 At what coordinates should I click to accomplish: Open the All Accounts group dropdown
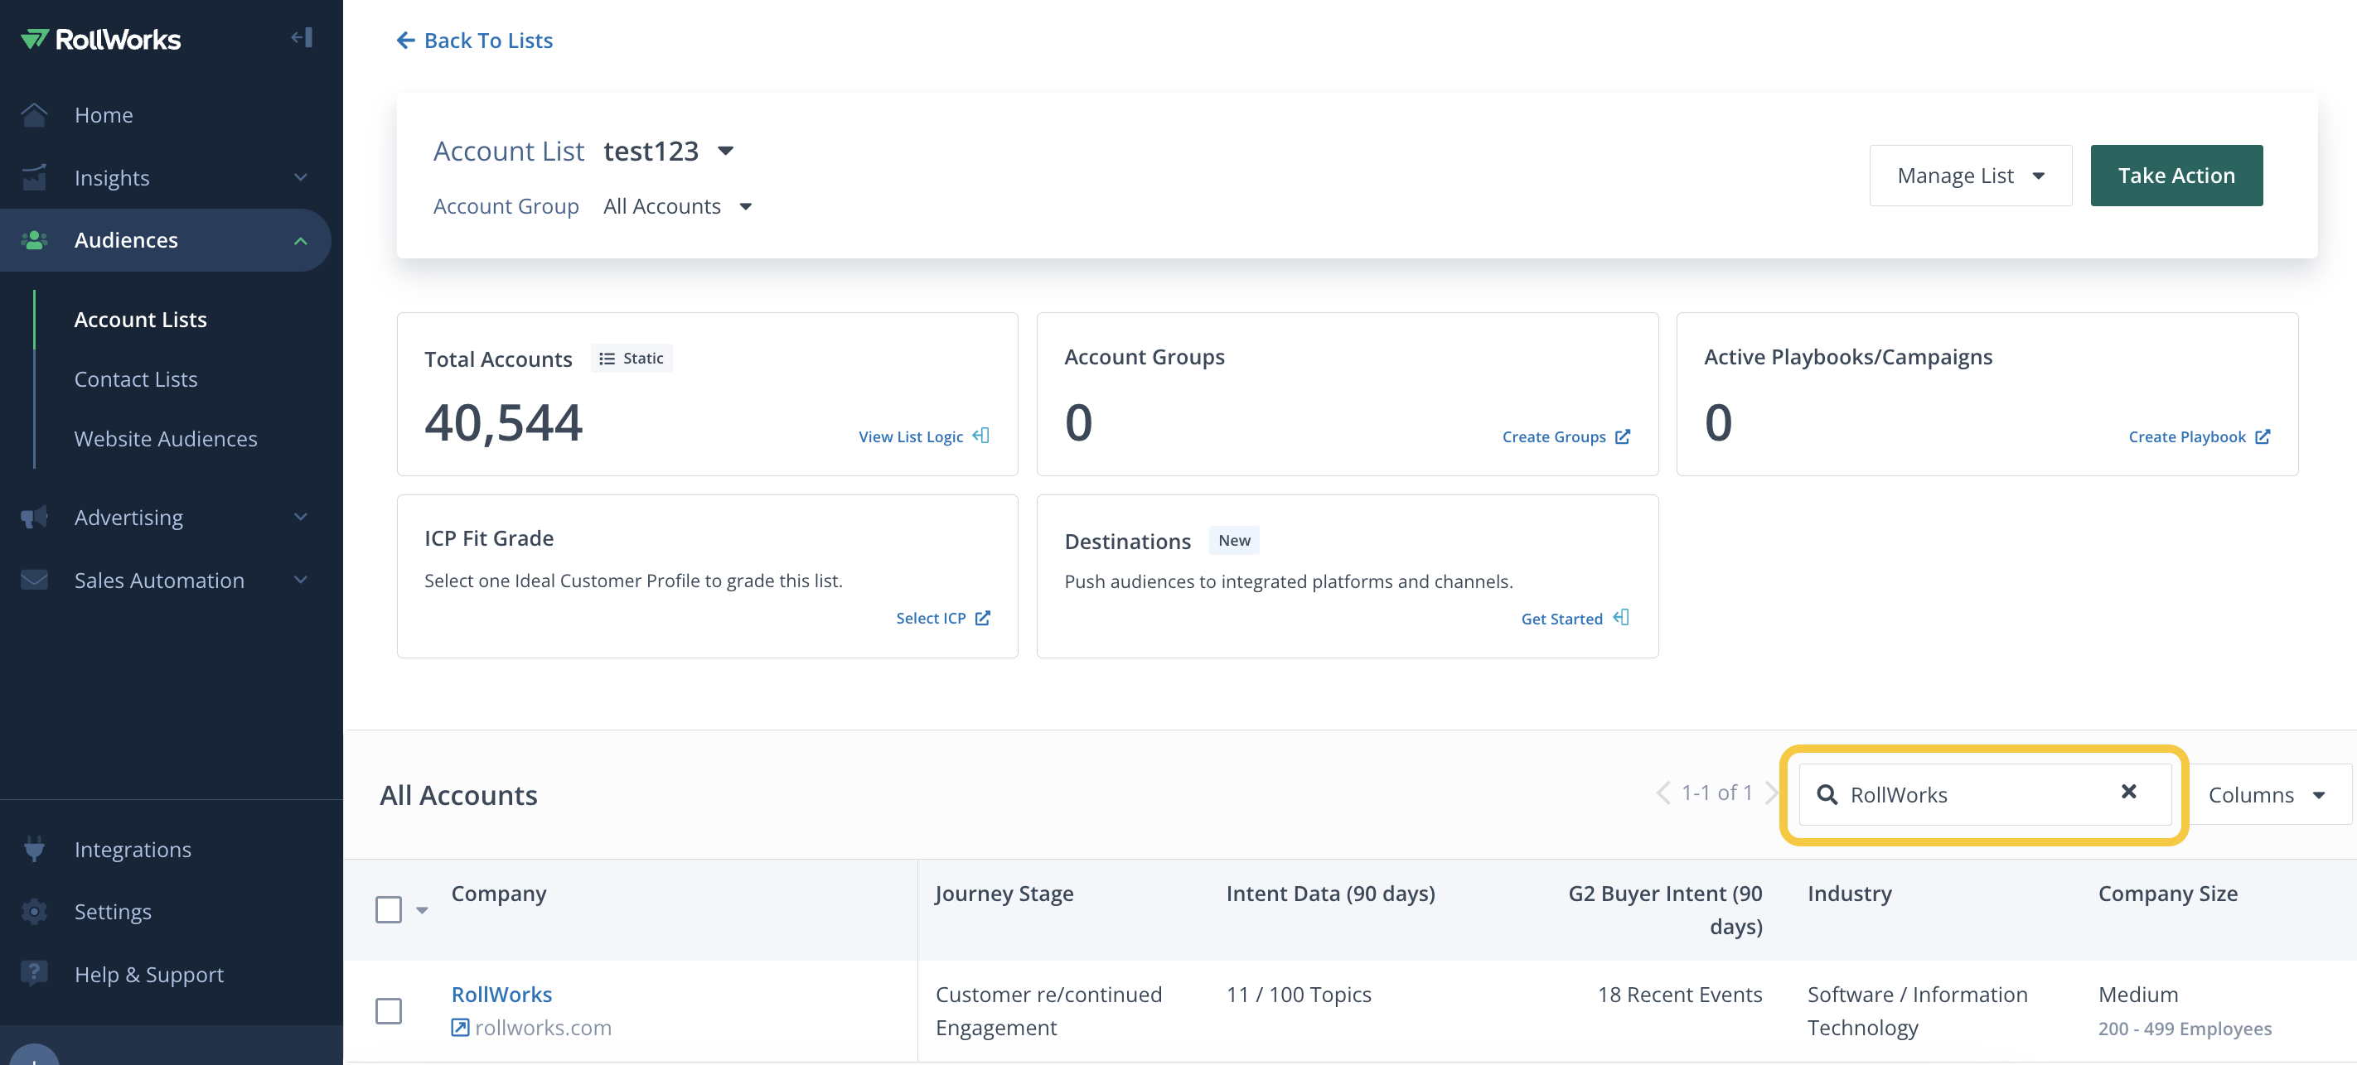coord(746,206)
